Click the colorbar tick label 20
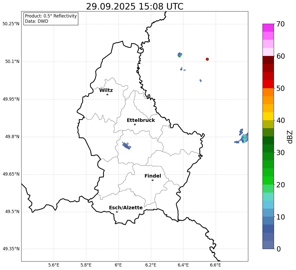 pyautogui.click(x=280, y=185)
